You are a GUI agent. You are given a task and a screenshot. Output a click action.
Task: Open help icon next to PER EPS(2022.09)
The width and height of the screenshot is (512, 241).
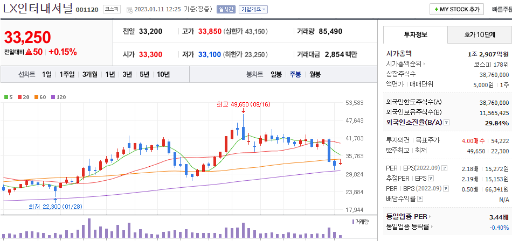445,168
